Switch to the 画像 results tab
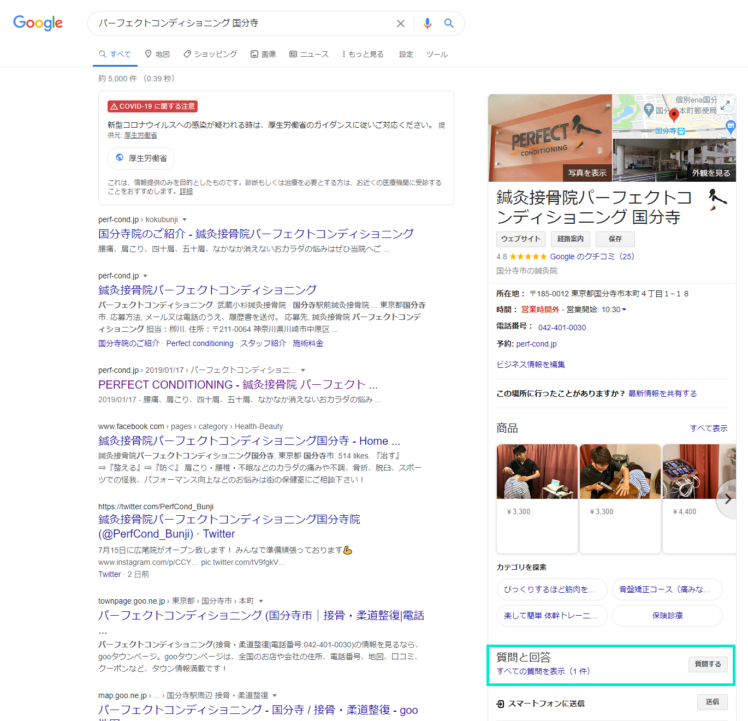Image resolution: width=748 pixels, height=721 pixels. tap(263, 54)
